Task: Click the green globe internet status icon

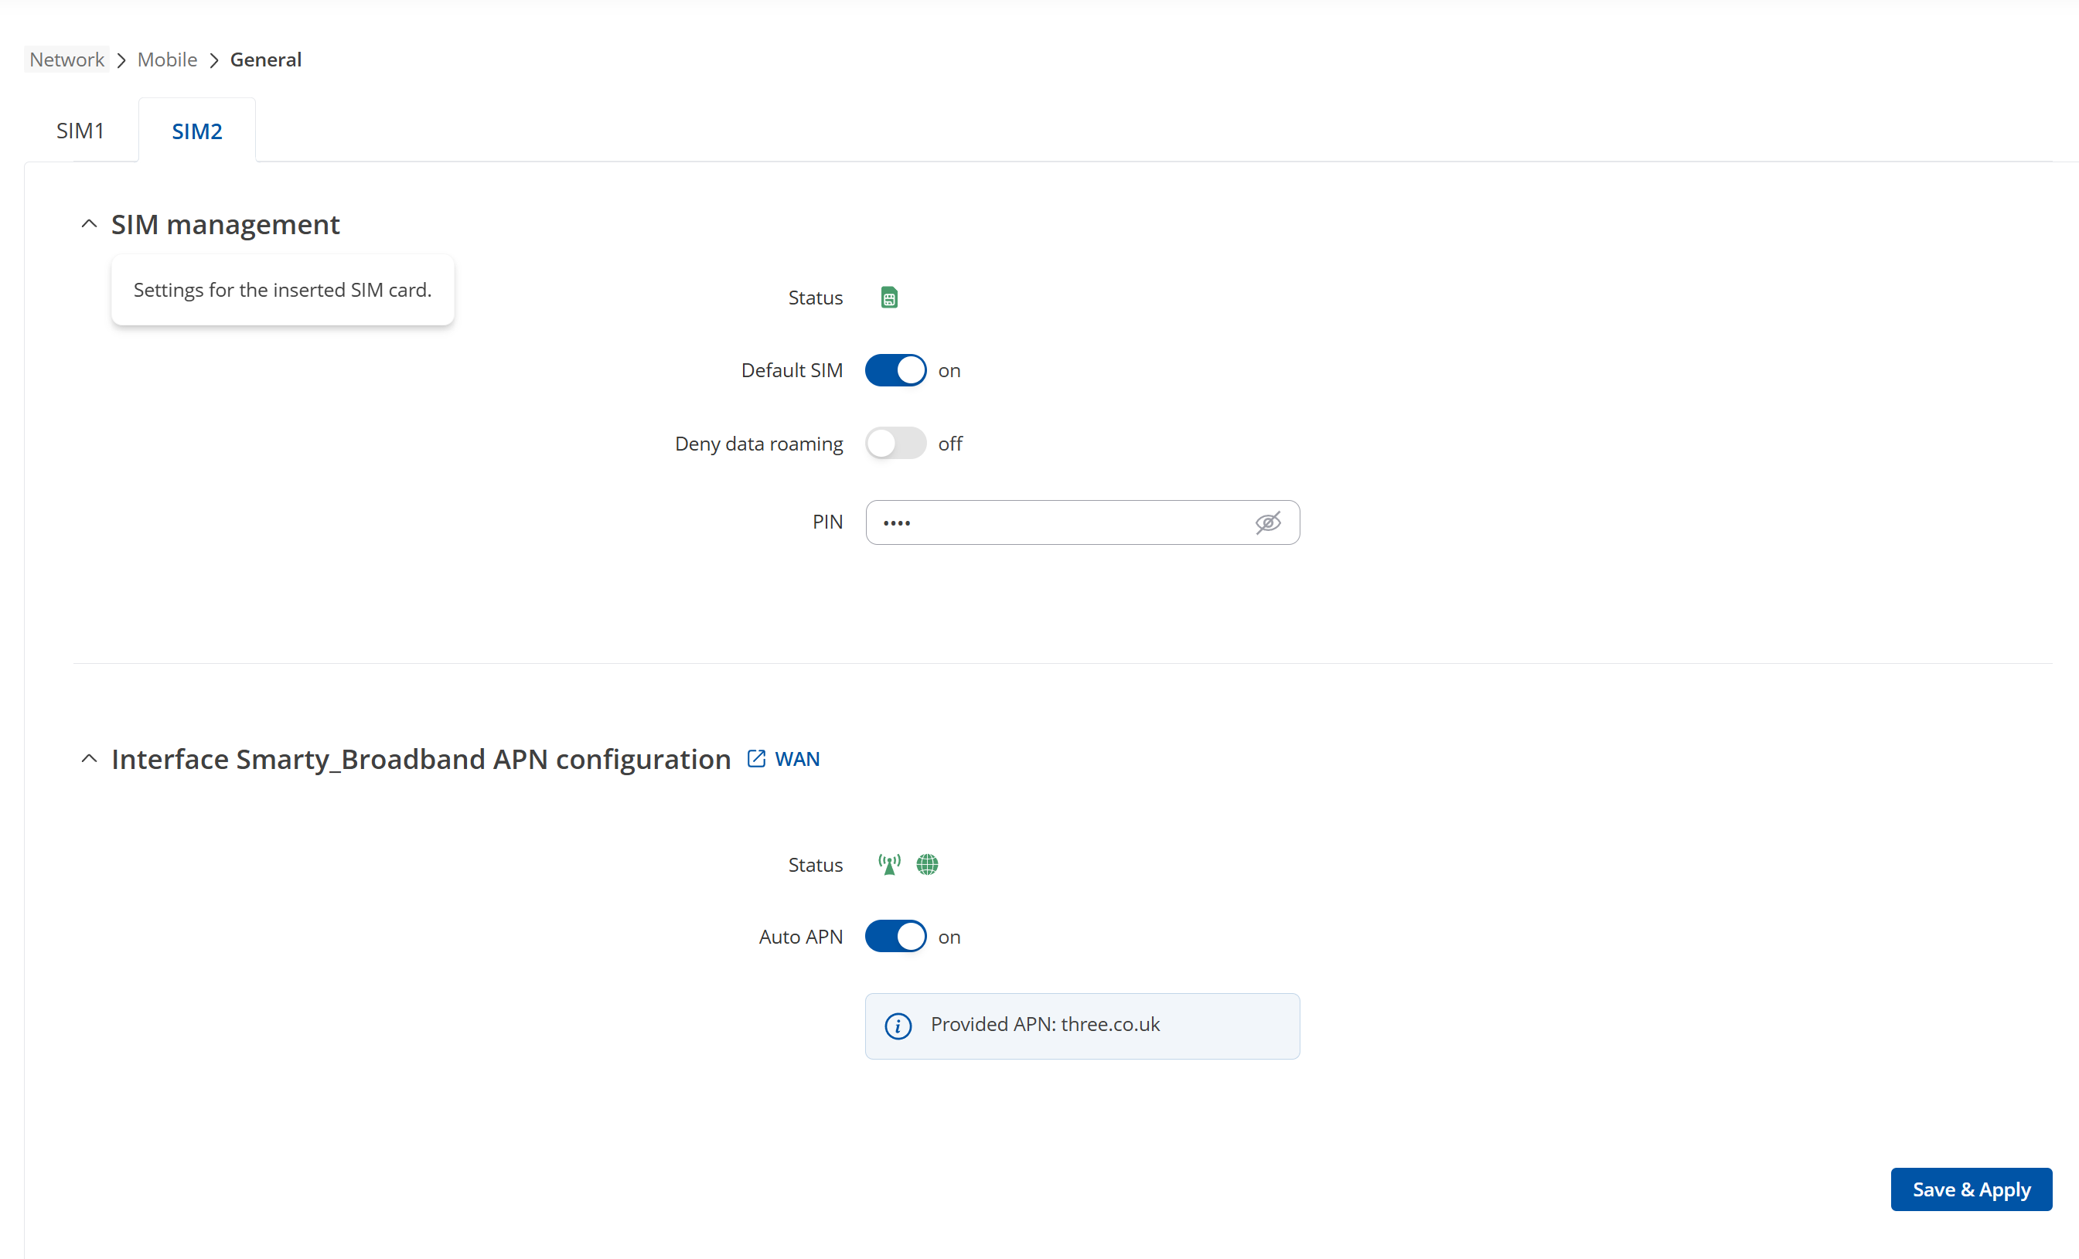Action: pyautogui.click(x=926, y=864)
